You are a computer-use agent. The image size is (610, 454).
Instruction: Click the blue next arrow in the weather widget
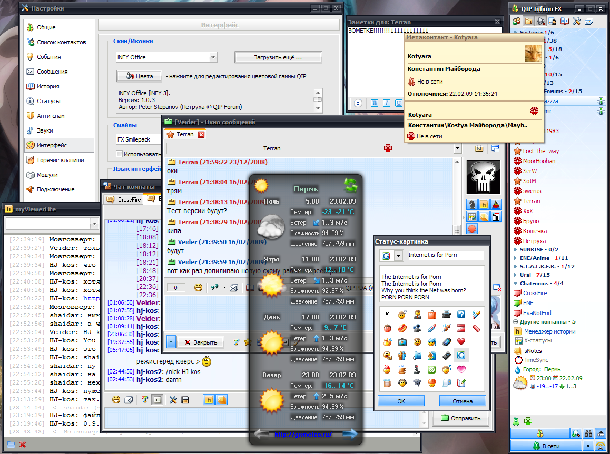pyautogui.click(x=350, y=434)
